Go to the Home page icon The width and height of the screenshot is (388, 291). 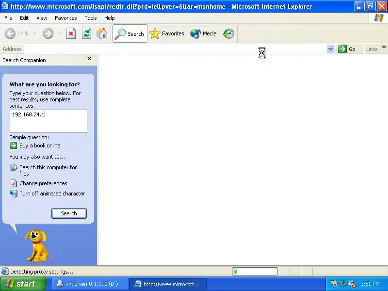(x=102, y=33)
